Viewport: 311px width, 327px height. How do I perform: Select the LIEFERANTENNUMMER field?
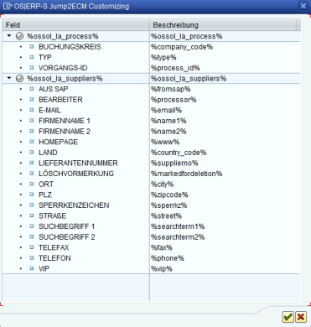tap(78, 163)
